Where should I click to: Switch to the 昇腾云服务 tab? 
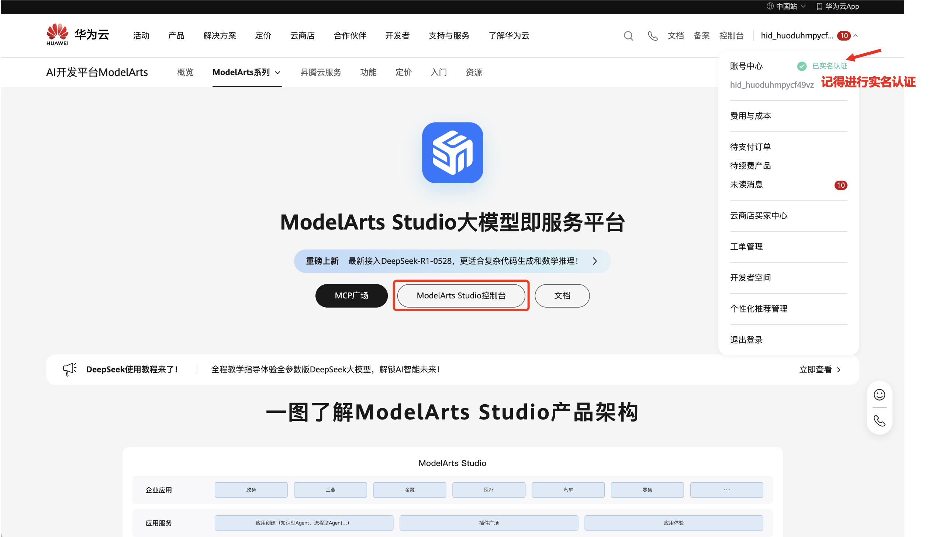point(321,72)
